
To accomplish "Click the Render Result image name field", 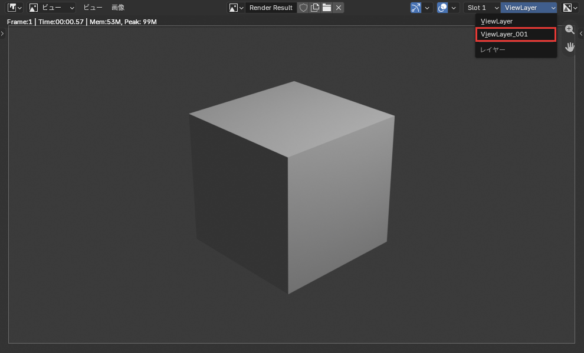I will 271,8.
